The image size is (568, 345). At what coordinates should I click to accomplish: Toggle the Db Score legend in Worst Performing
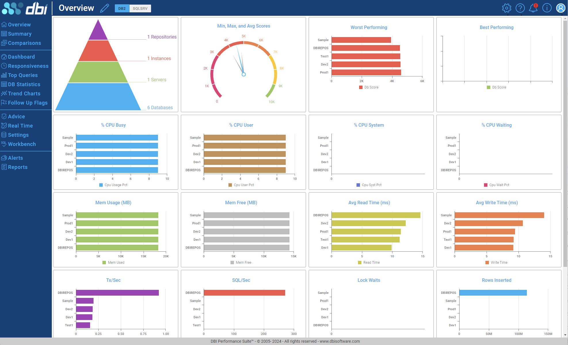[x=369, y=87]
